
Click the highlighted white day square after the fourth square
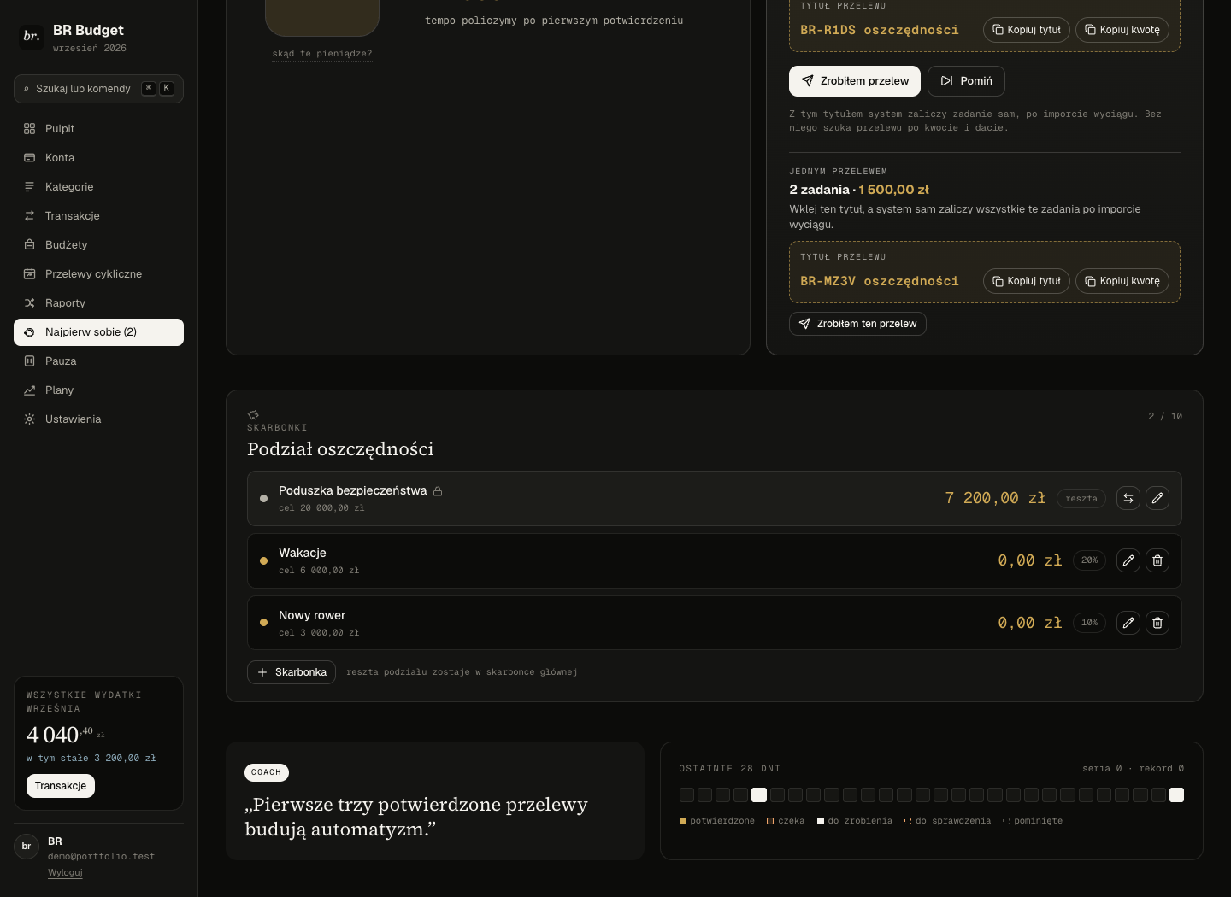click(759, 795)
